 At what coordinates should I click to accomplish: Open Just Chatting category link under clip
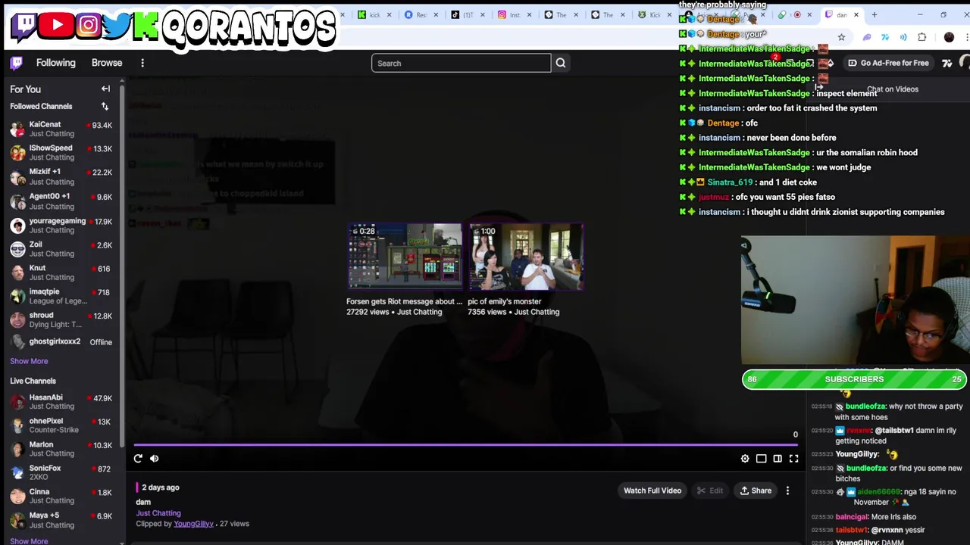coord(158,513)
